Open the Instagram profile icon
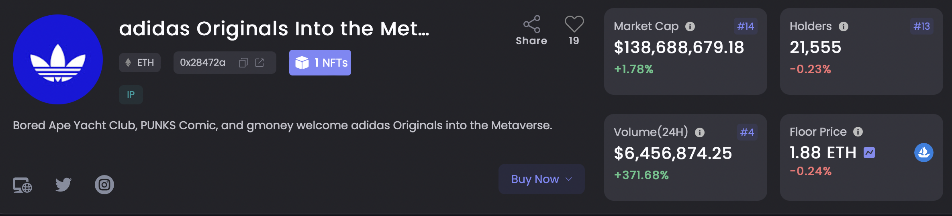Screen dimensions: 952x216 coord(104,185)
